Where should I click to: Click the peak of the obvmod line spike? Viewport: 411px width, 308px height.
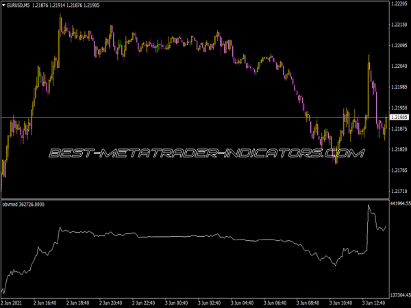click(369, 205)
